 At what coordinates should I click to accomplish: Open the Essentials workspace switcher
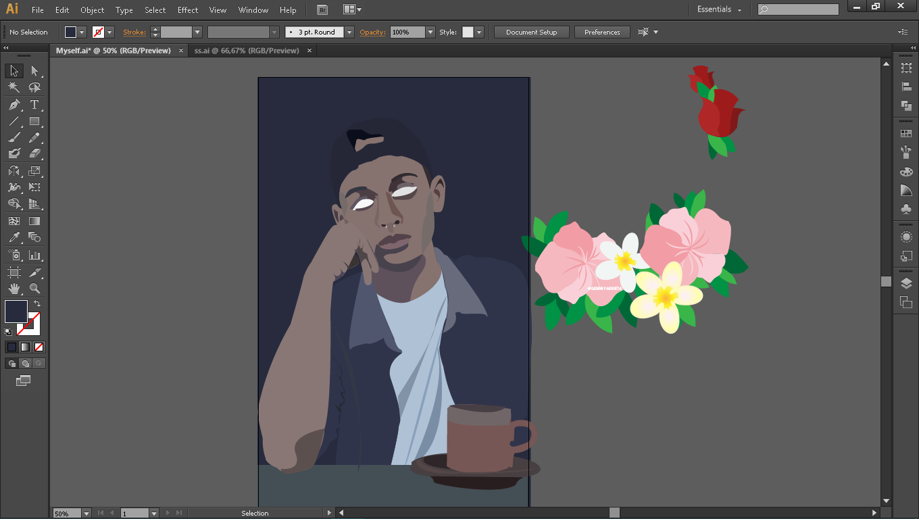pos(719,9)
